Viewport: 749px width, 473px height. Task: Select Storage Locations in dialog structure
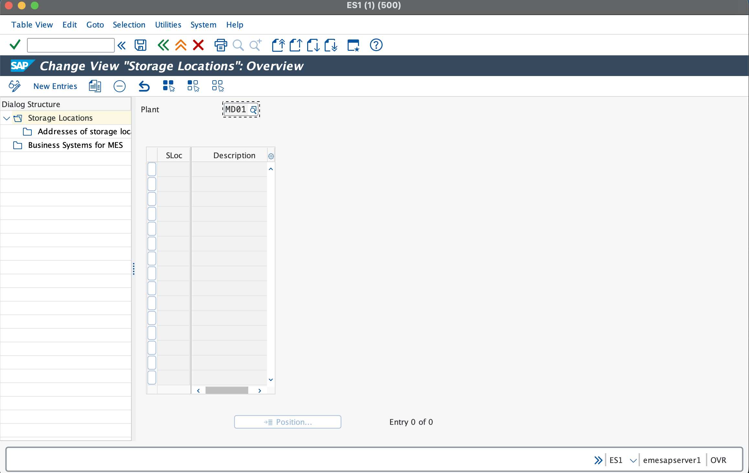pyautogui.click(x=60, y=118)
